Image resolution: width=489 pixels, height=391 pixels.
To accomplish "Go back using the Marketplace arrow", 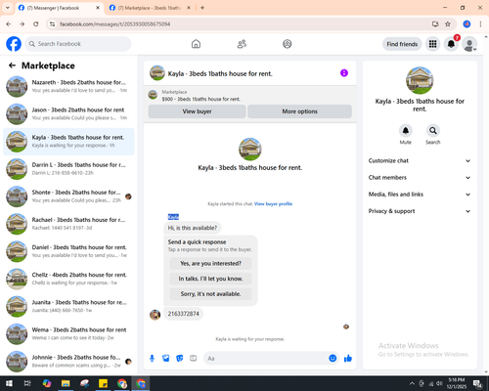I will (x=12, y=65).
